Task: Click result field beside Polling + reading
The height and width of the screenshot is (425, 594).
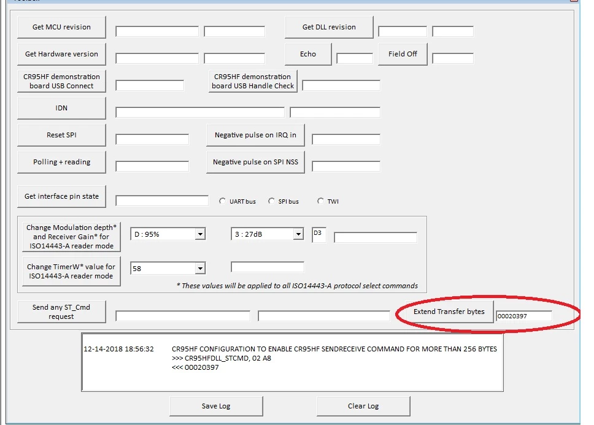Action: (x=152, y=166)
